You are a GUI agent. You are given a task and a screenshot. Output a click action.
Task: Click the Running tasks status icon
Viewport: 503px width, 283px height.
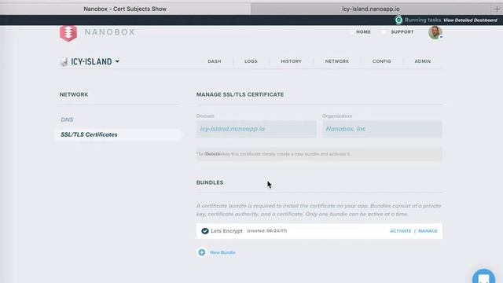tap(398, 20)
